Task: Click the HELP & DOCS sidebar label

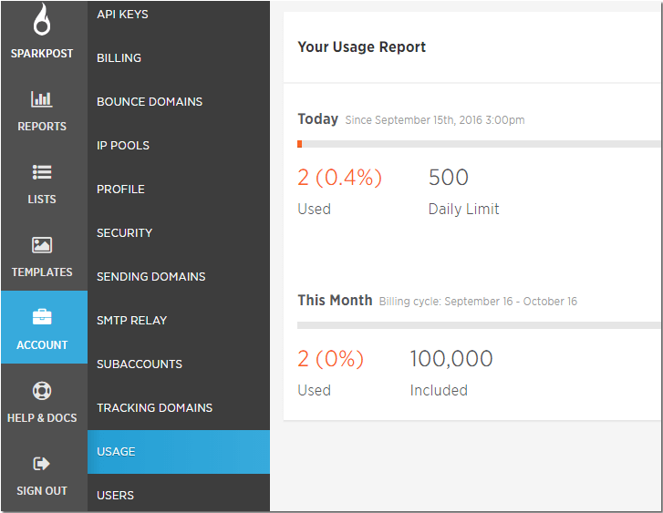Action: coord(42,418)
